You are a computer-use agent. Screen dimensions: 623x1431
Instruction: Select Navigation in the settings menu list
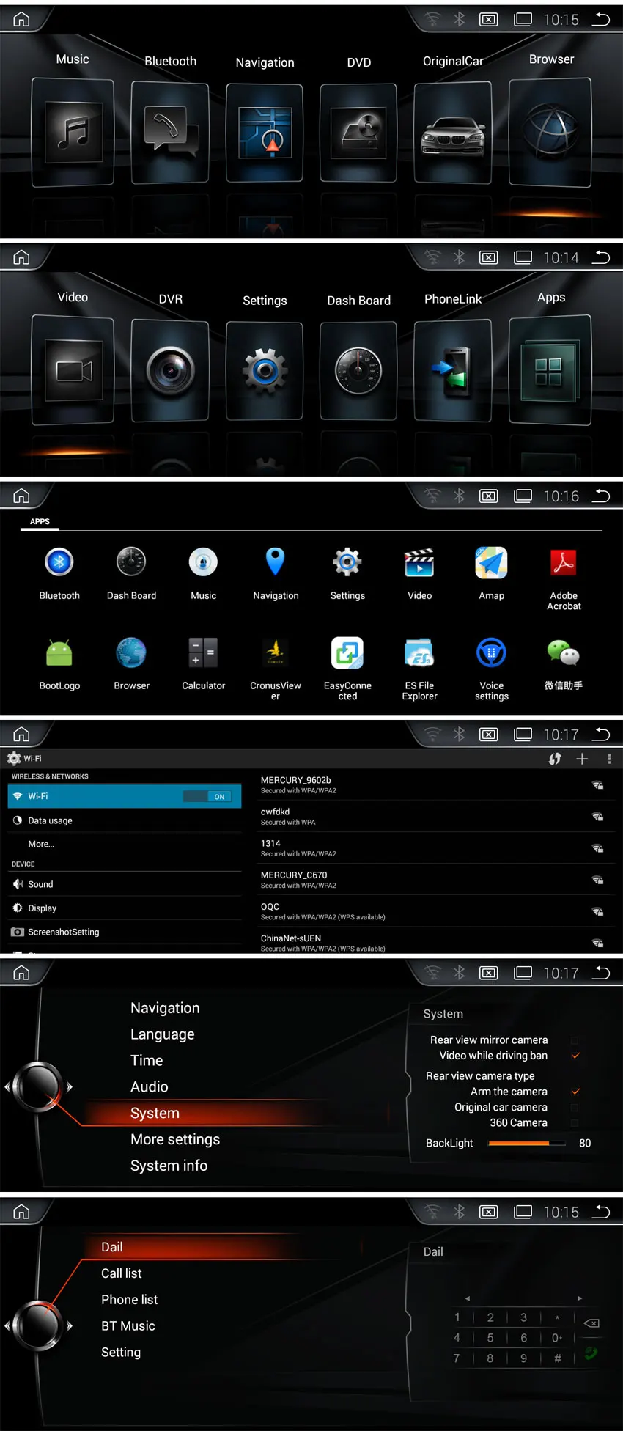[x=165, y=1008]
